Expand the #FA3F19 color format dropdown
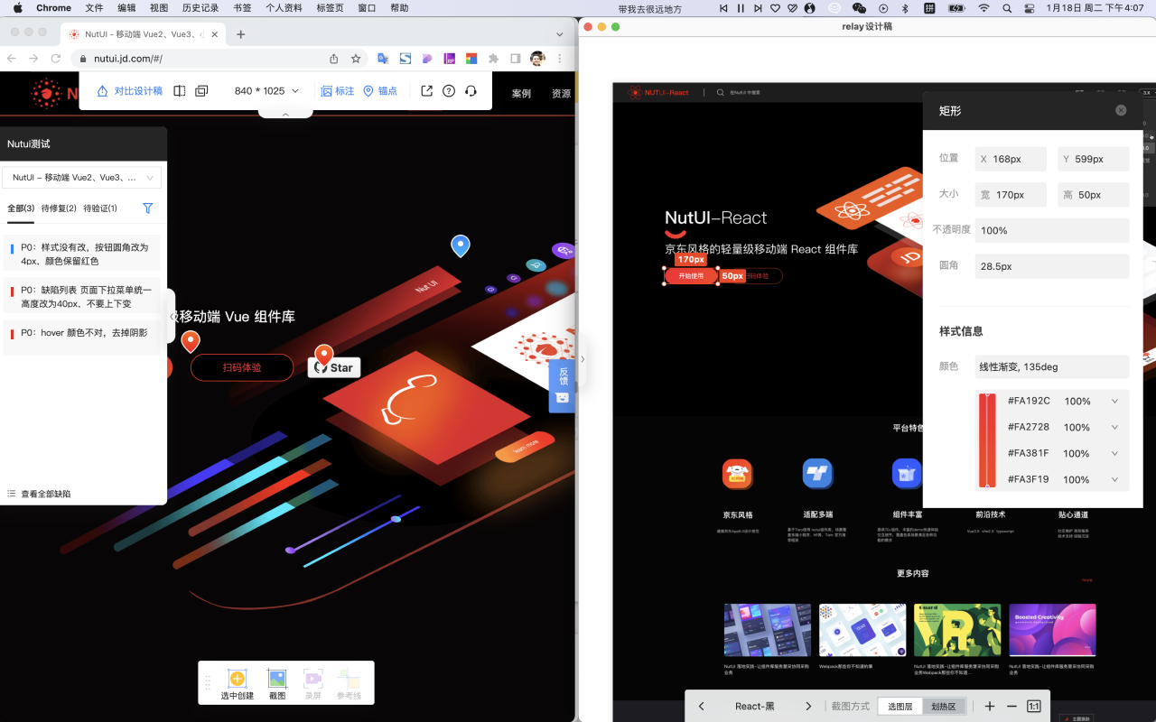 1114,479
